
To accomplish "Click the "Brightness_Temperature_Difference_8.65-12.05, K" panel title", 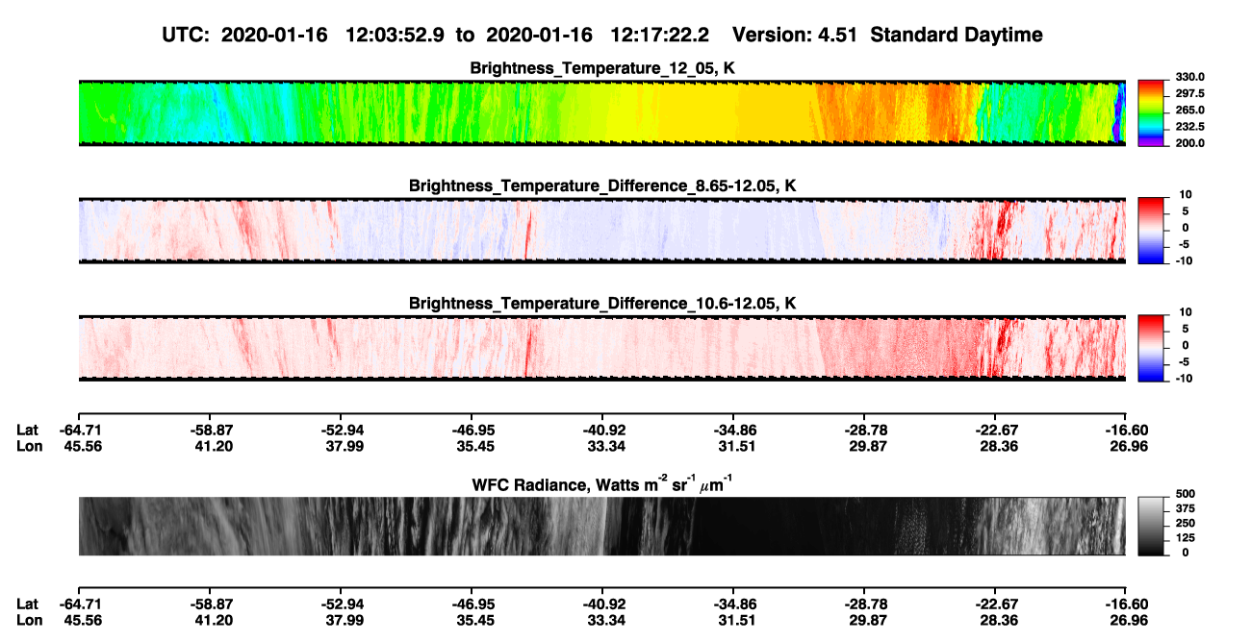I will pos(602,185).
